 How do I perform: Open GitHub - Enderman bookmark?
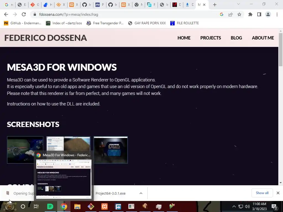click(x=23, y=23)
